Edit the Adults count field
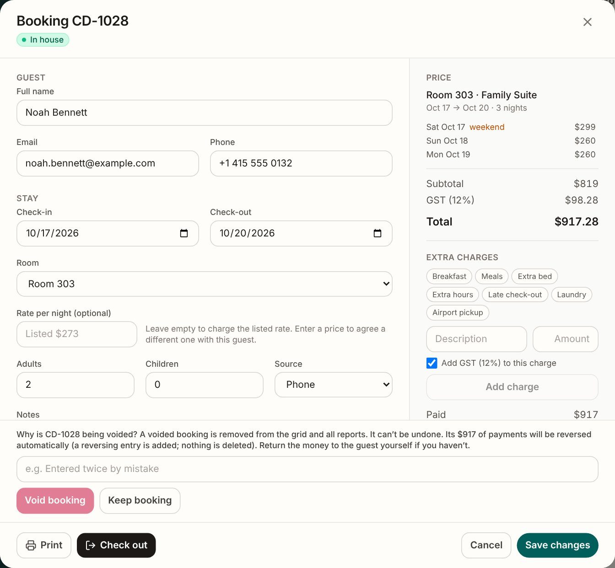 pyautogui.click(x=76, y=385)
